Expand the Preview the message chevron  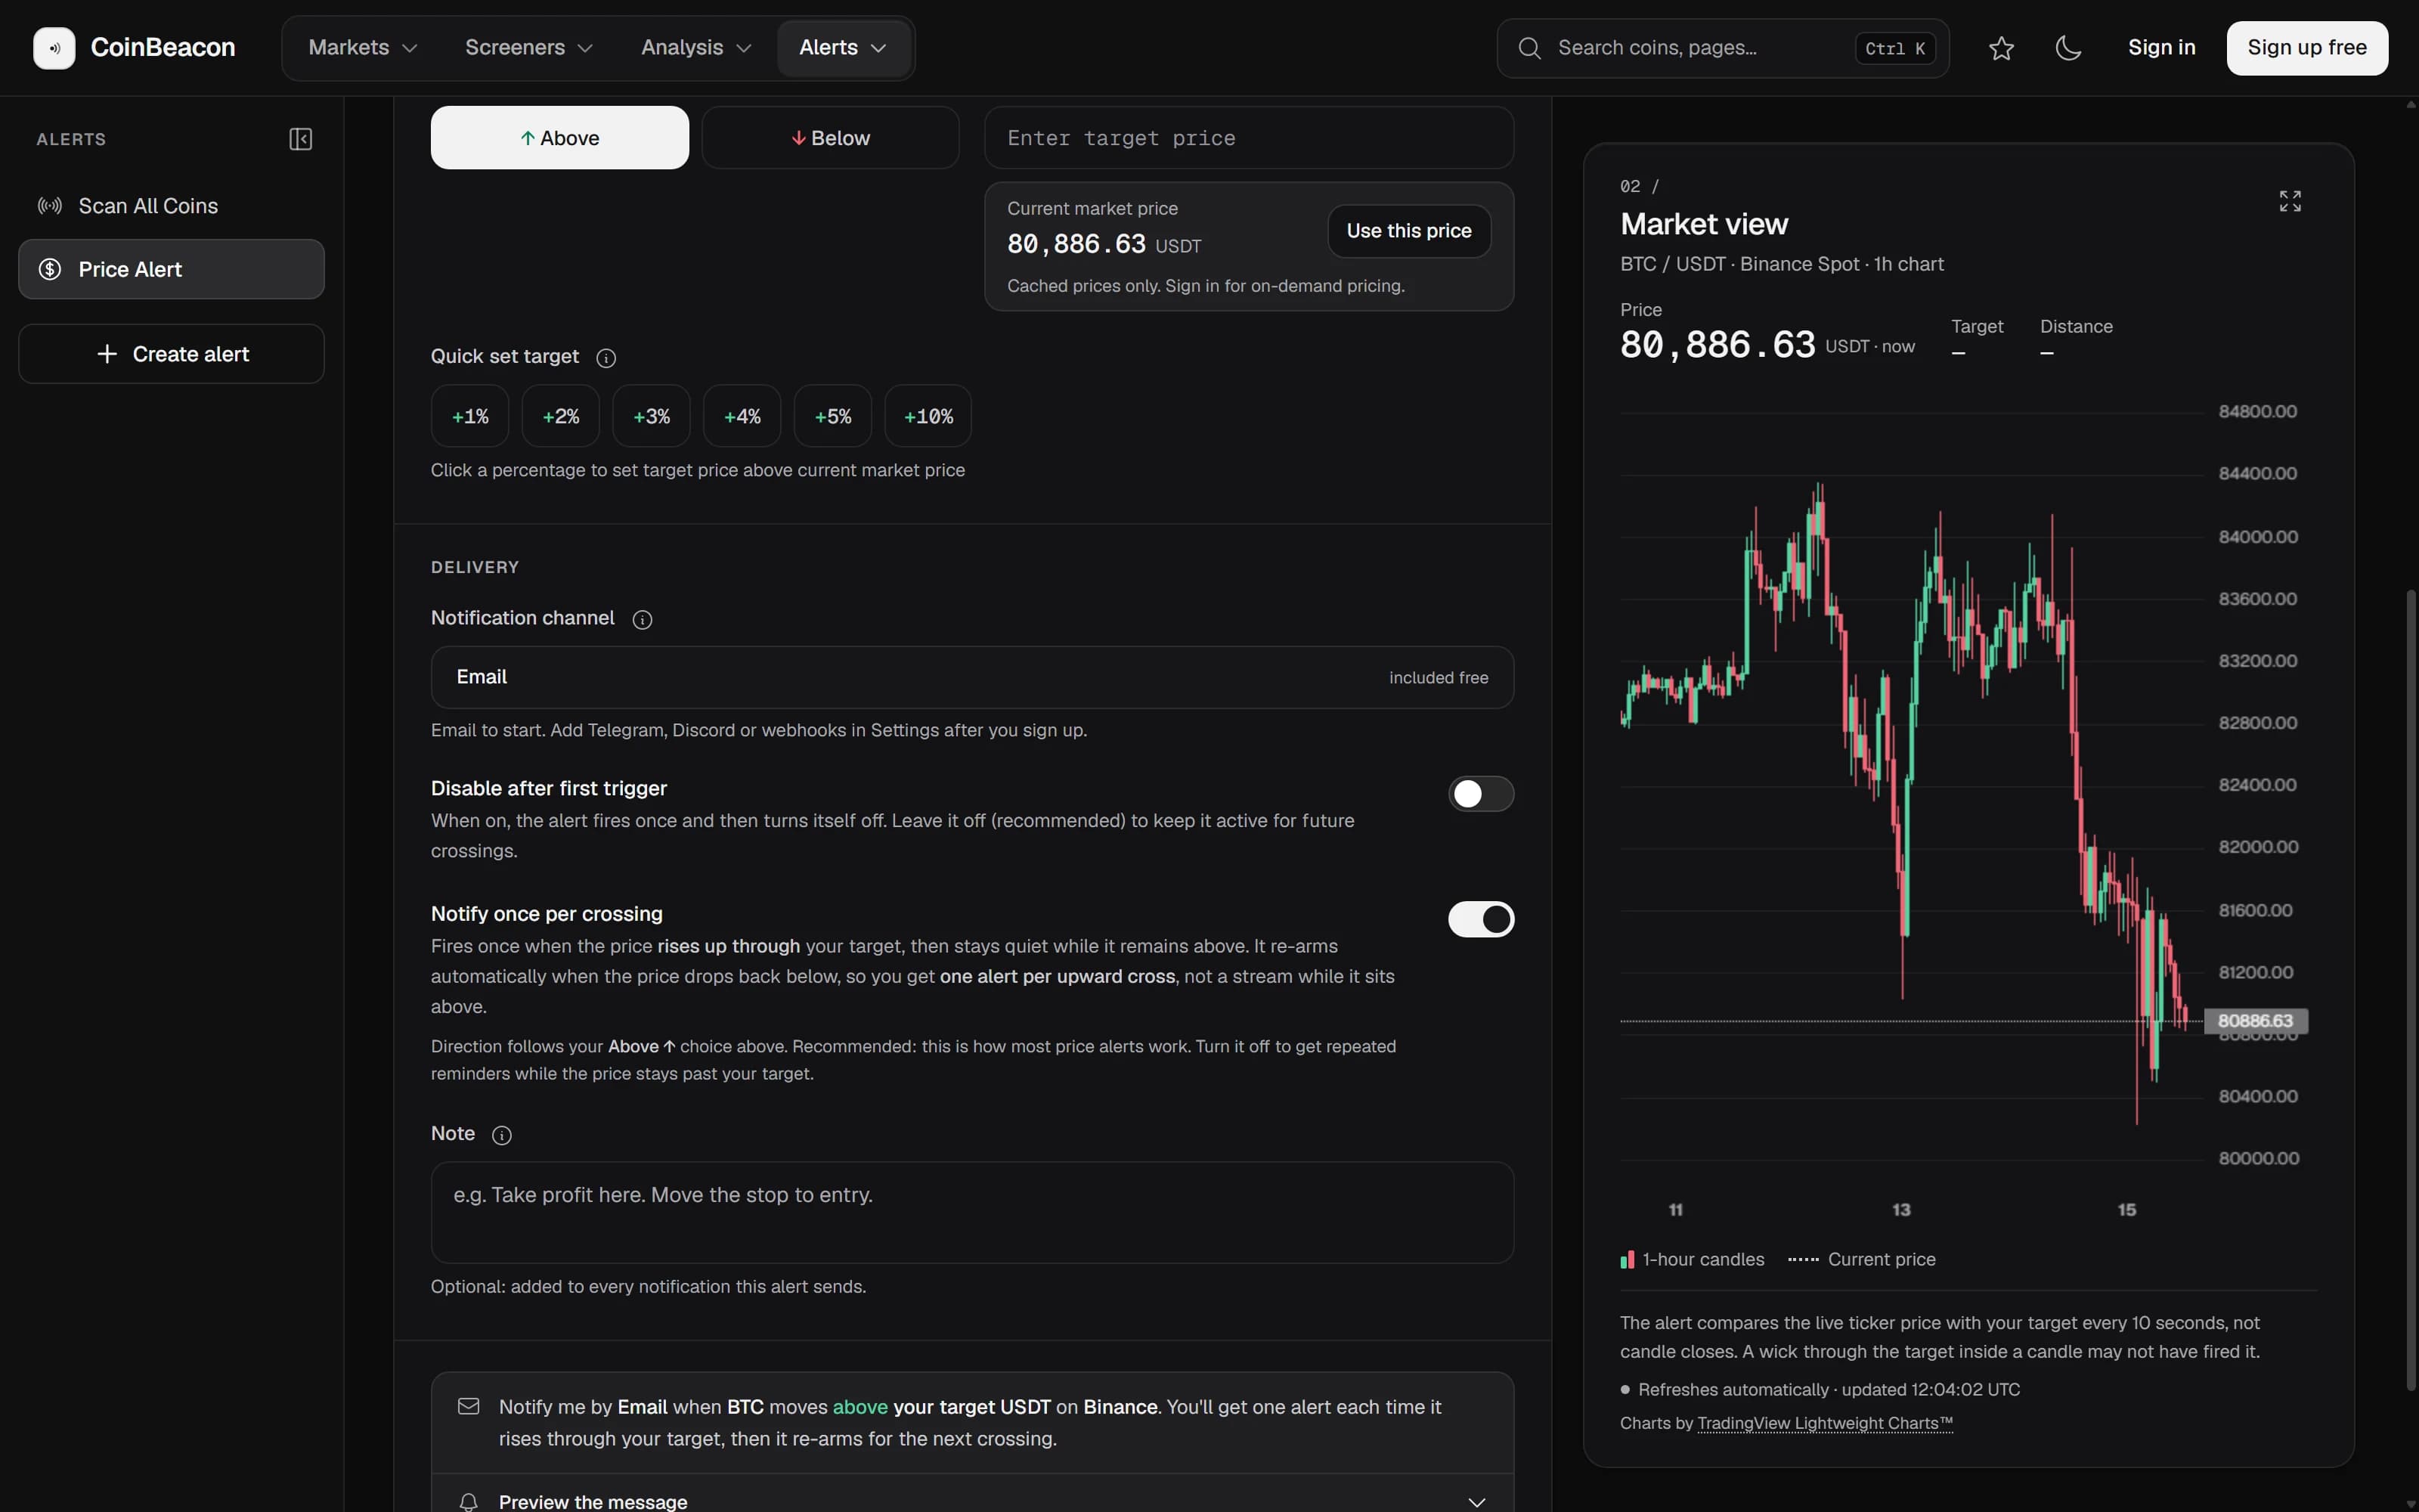(1476, 1501)
